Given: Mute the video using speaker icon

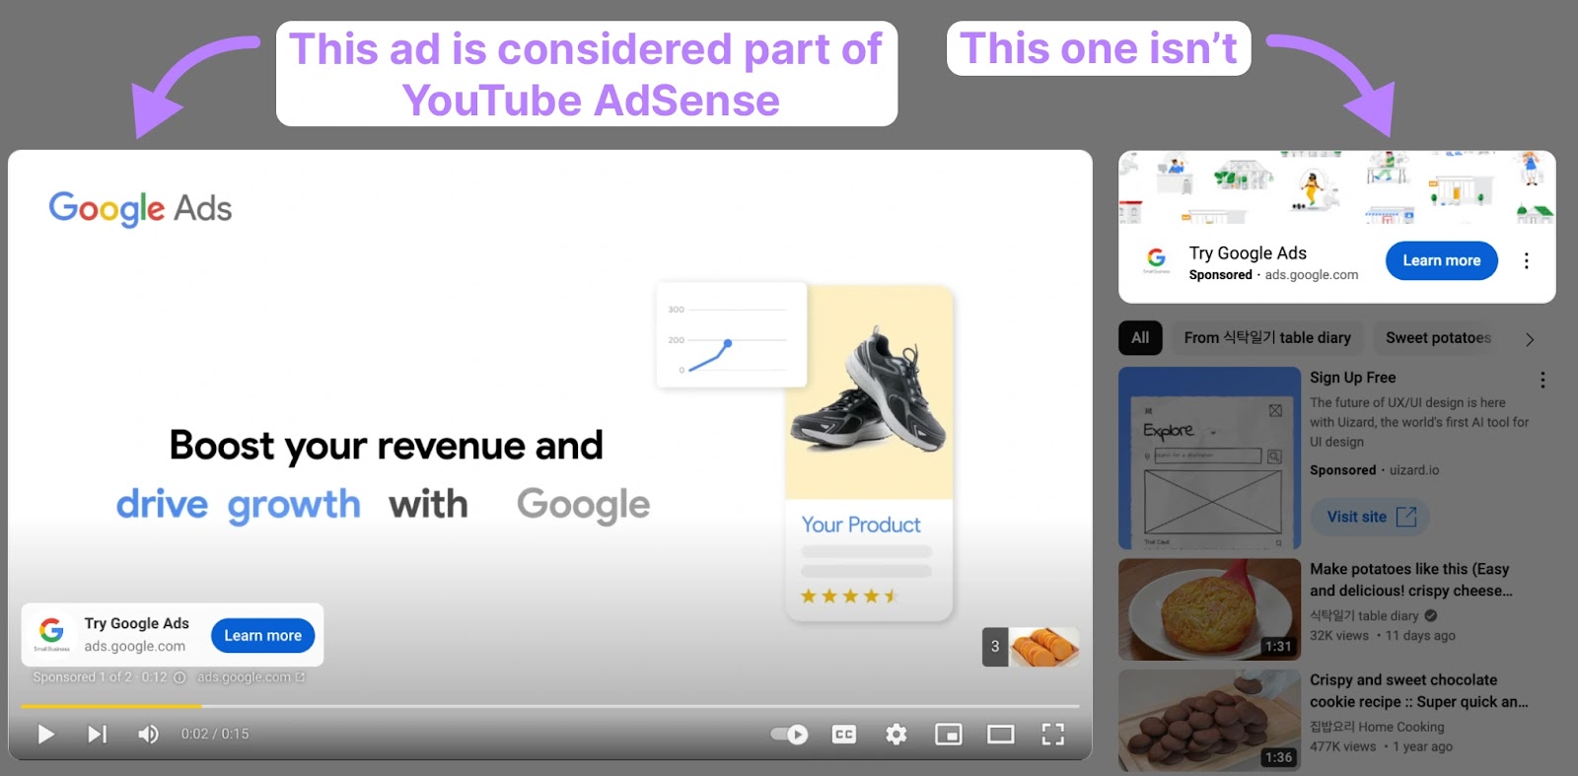Looking at the screenshot, I should [x=148, y=734].
